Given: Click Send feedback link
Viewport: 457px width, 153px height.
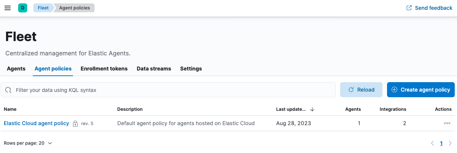Looking at the screenshot, I should tap(429, 8).
